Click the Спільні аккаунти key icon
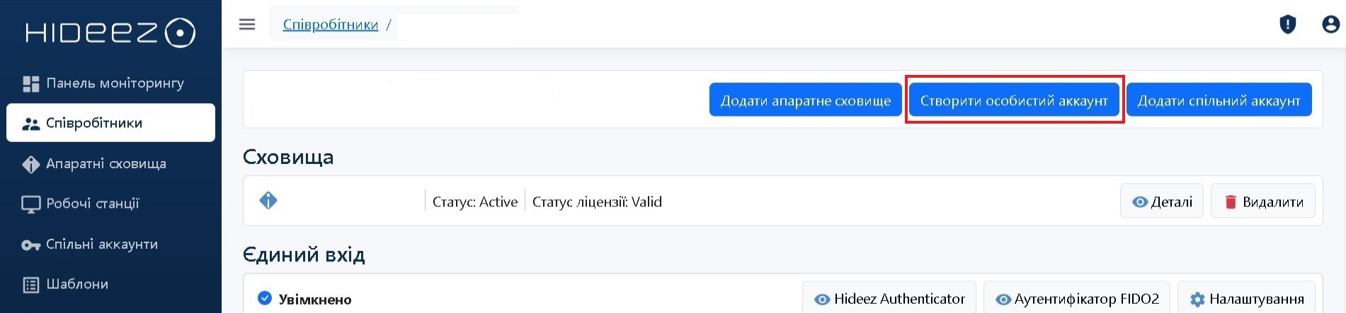1346x313 pixels. point(31,245)
